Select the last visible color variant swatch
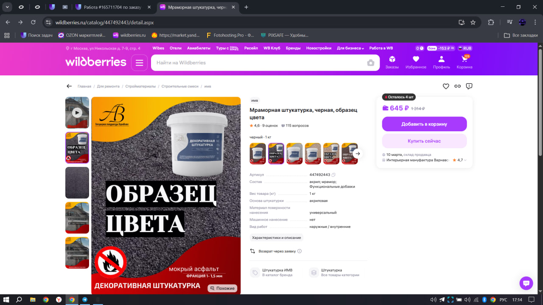This screenshot has width=543, height=305. click(x=350, y=154)
